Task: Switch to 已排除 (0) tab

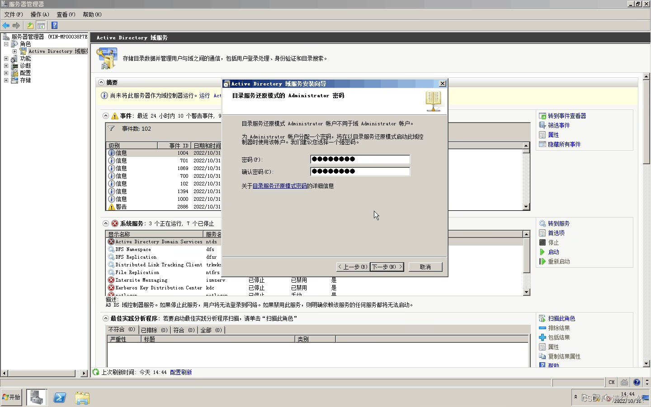Action: (x=154, y=330)
